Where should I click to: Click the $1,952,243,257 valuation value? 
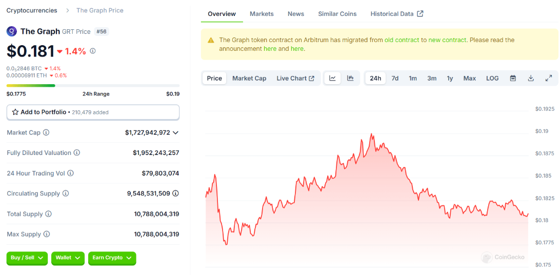[156, 153]
